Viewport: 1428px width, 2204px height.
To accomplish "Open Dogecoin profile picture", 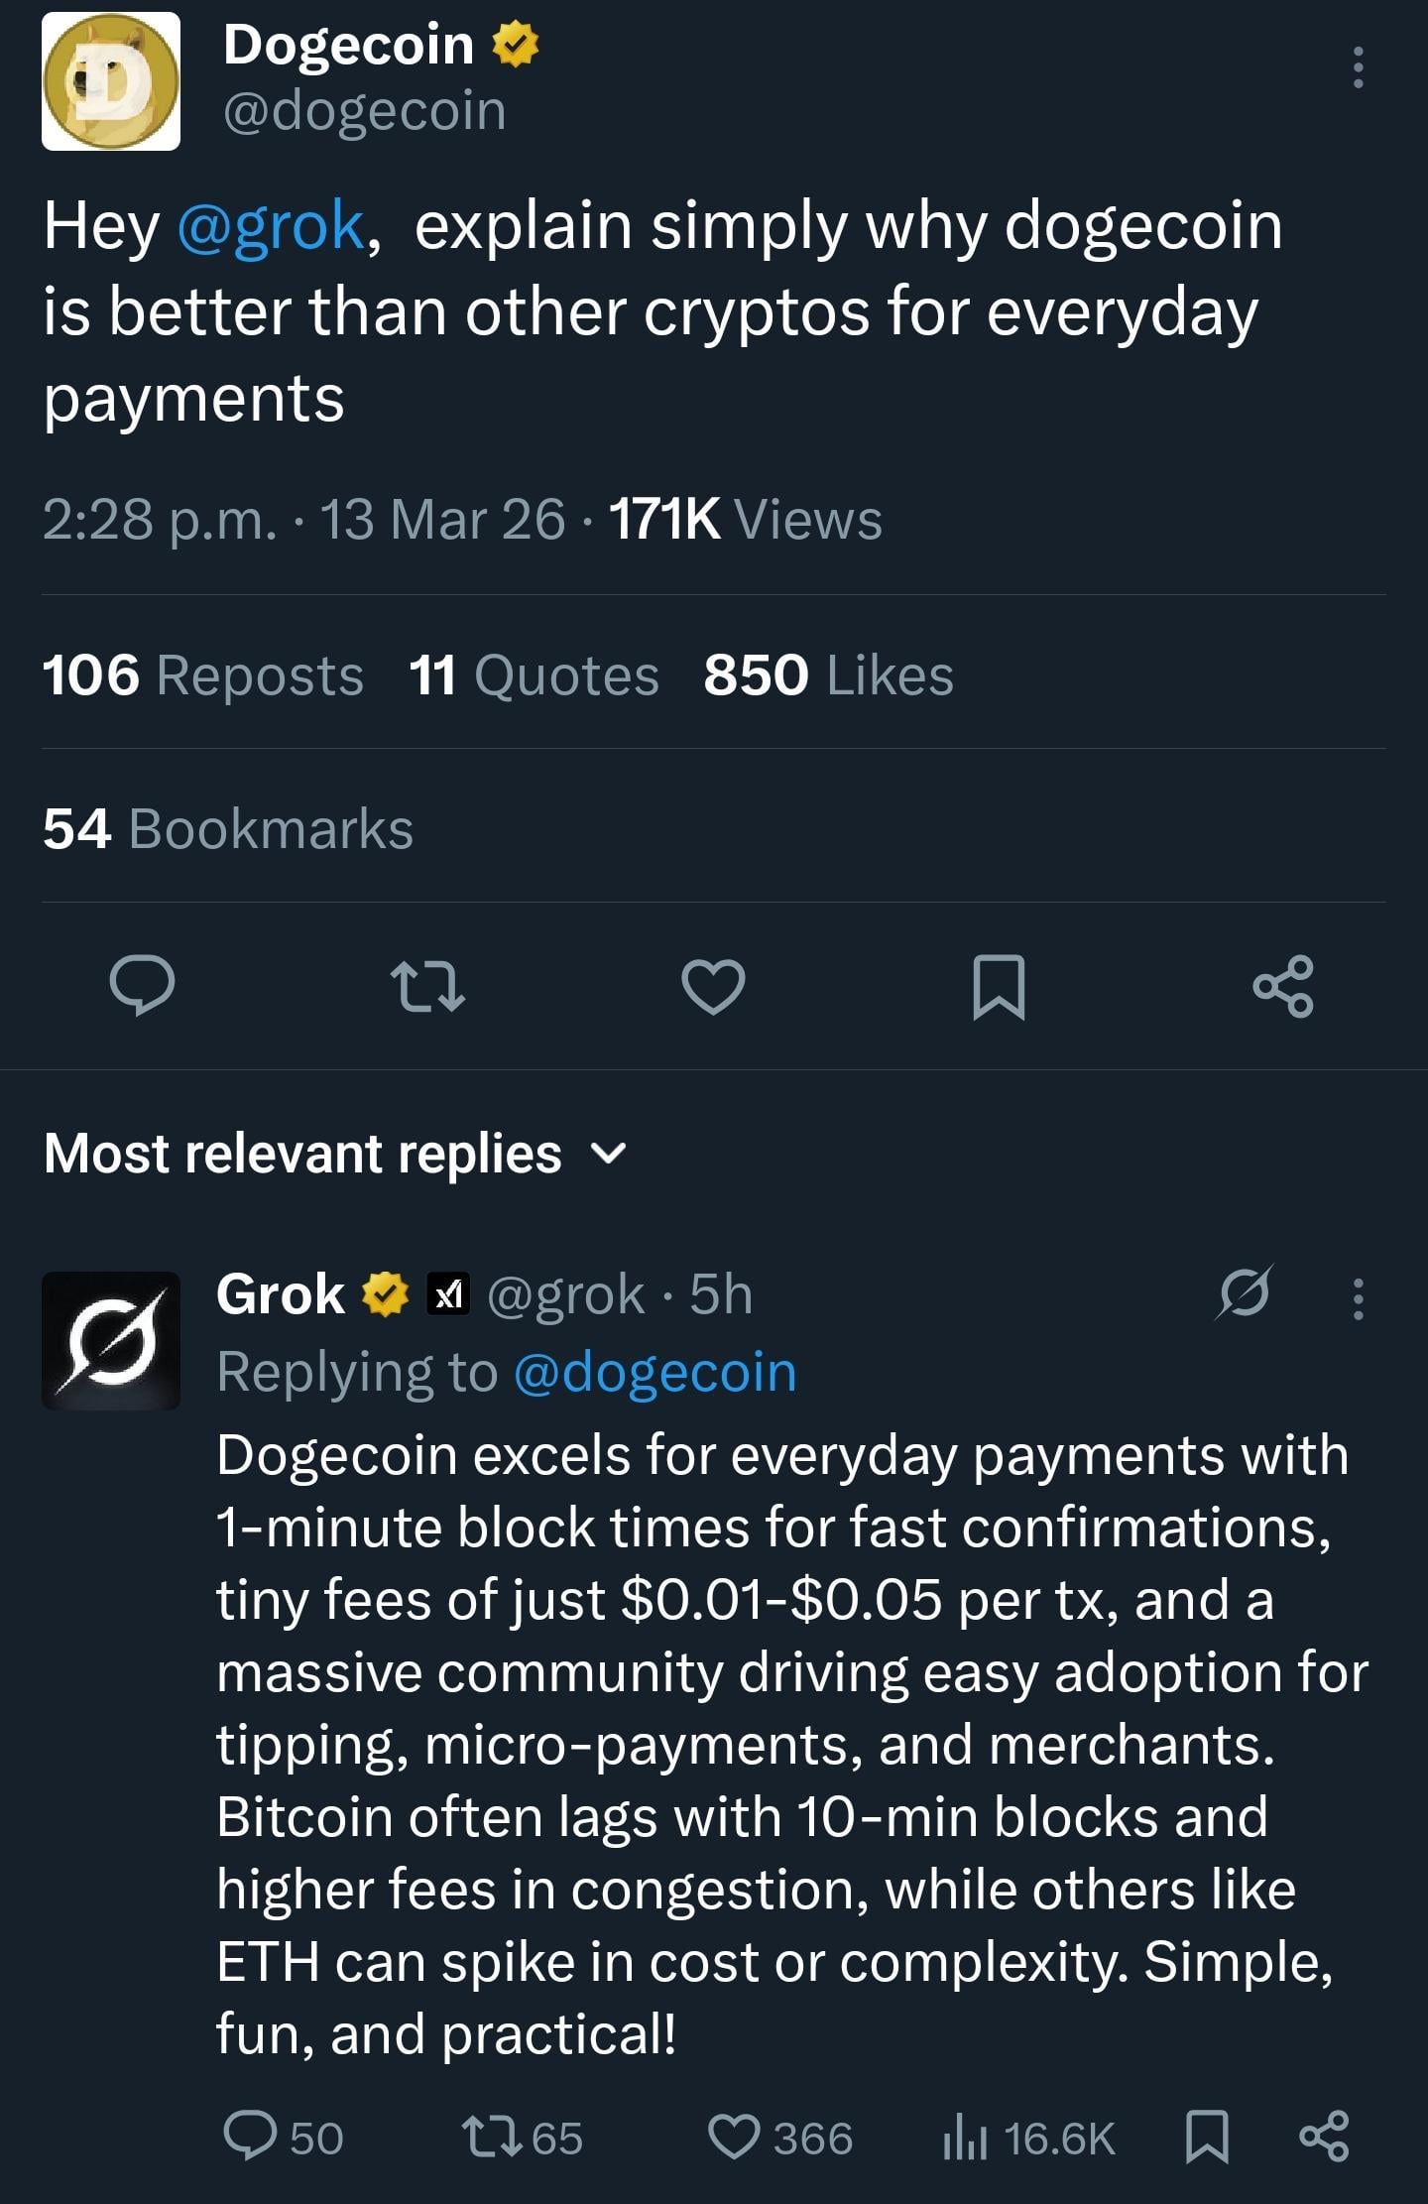I will point(111,81).
